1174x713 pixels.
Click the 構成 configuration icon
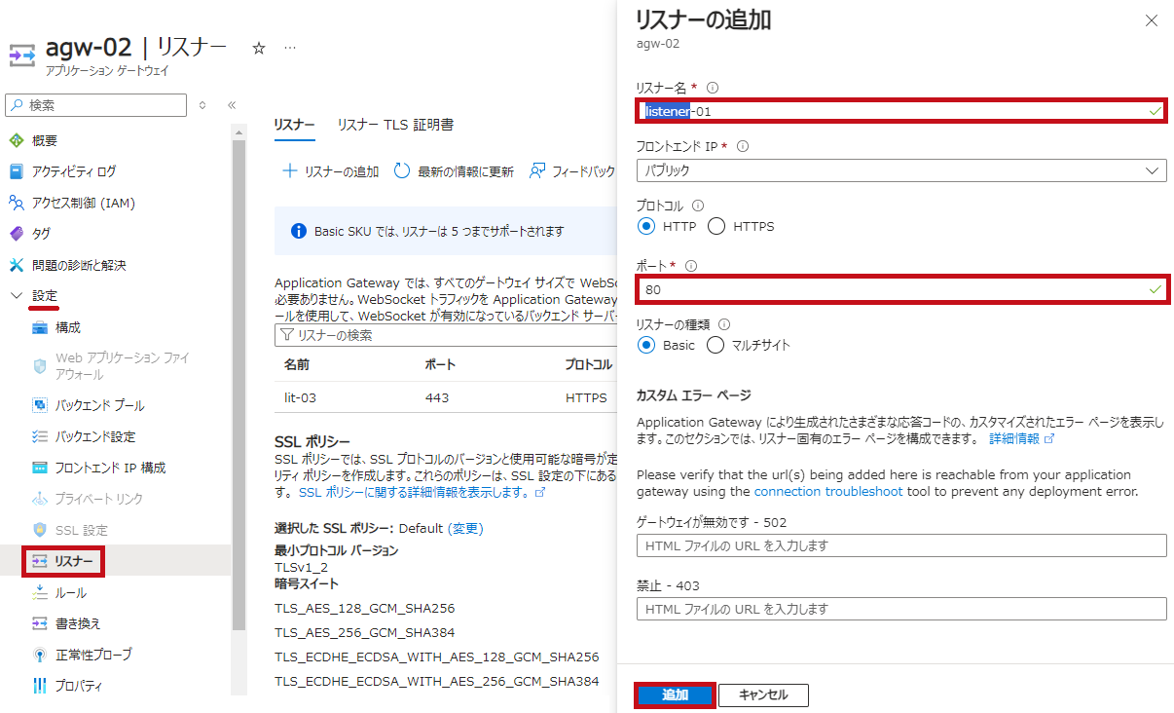pyautogui.click(x=40, y=327)
